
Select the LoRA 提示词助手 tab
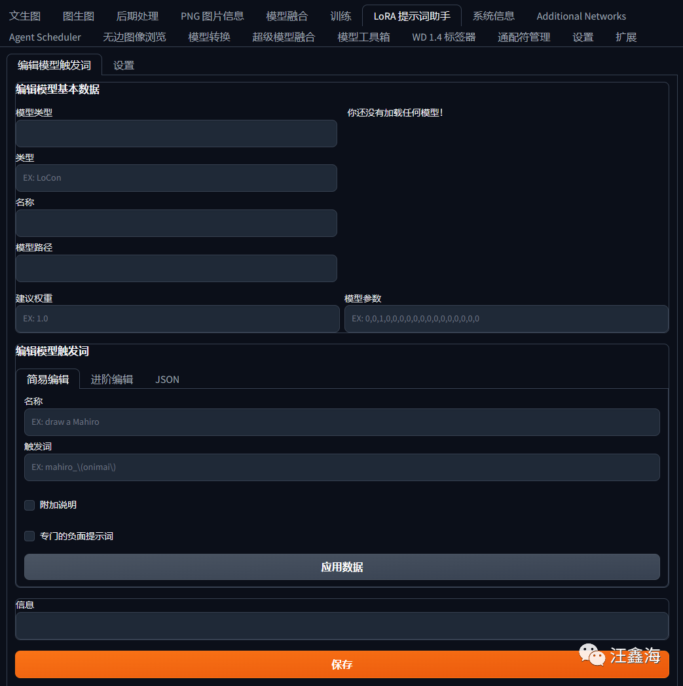[412, 16]
